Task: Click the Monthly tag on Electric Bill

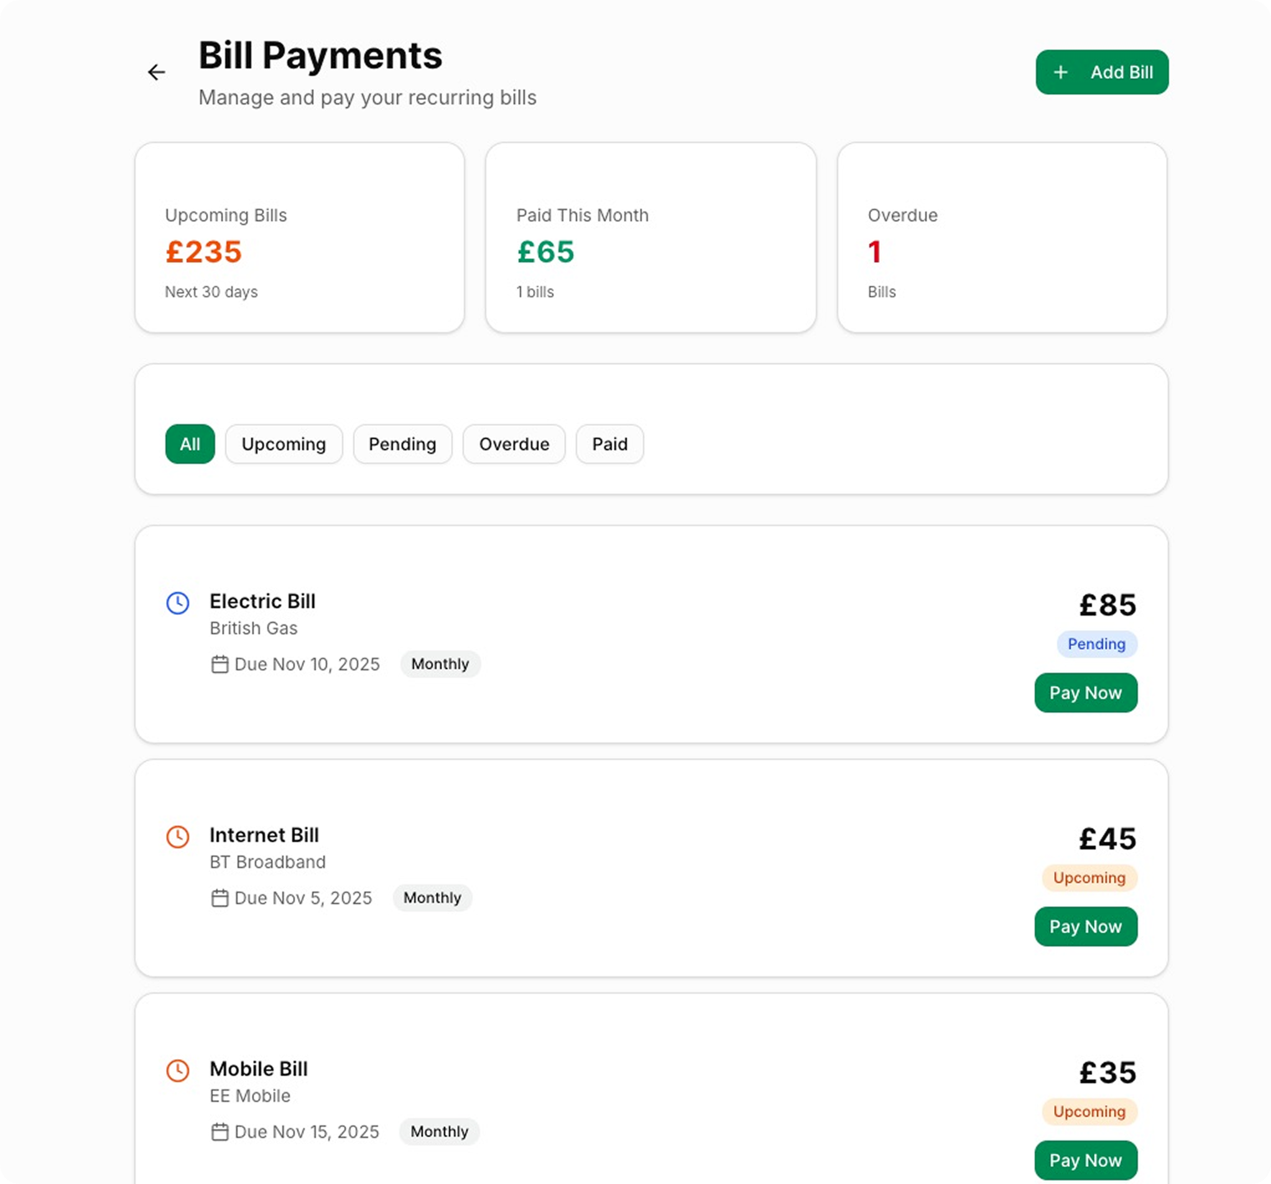Action: click(440, 664)
